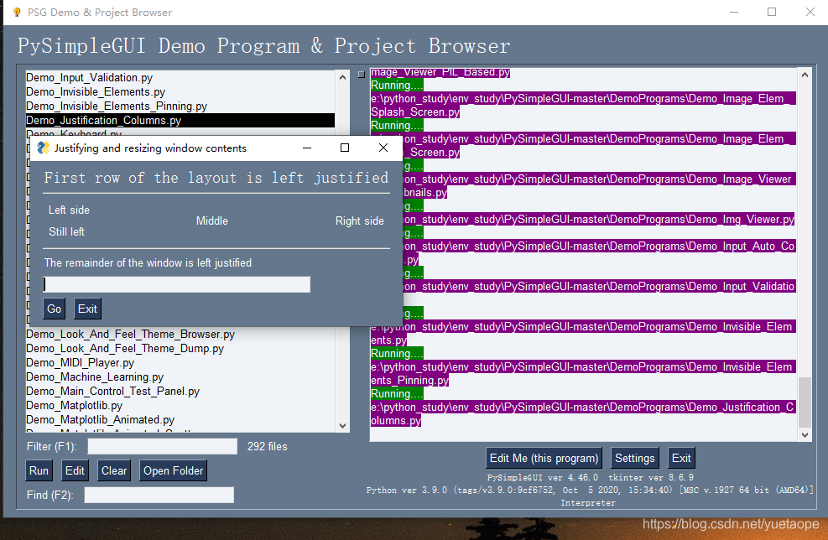Click output panel scrollbar up arrow
This screenshot has width=828, height=540.
(805, 75)
